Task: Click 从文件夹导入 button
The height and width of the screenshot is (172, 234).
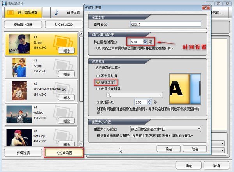Action: point(64,25)
